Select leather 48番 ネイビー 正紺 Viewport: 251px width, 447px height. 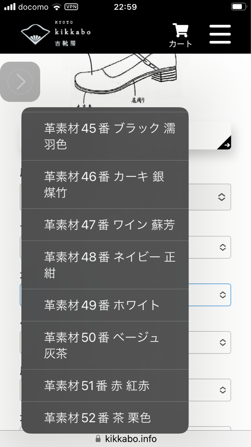(105, 265)
